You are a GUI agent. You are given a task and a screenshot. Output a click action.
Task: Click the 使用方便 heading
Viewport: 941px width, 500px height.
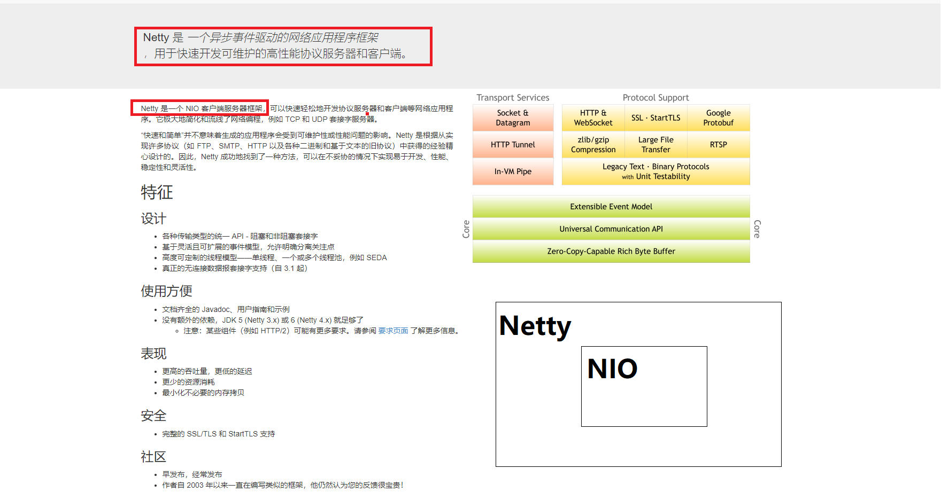166,291
